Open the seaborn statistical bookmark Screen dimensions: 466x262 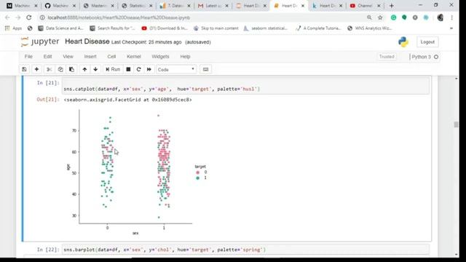click(266, 28)
